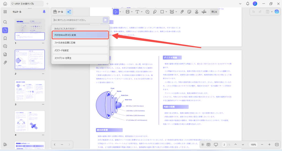Select page 1 thumbnail
The height and width of the screenshot is (151, 282).
(x=30, y=30)
